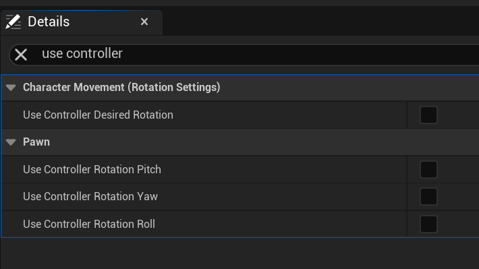
Task: Click the Pawn category header text
Action: 36,142
